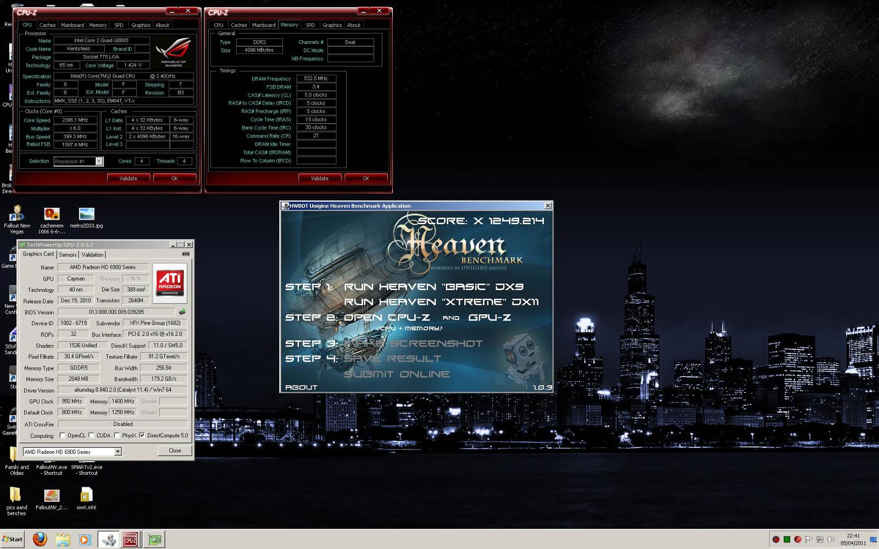
Task: Open the Fallout New Vegas desktop shortcut
Action: pyautogui.click(x=17, y=220)
